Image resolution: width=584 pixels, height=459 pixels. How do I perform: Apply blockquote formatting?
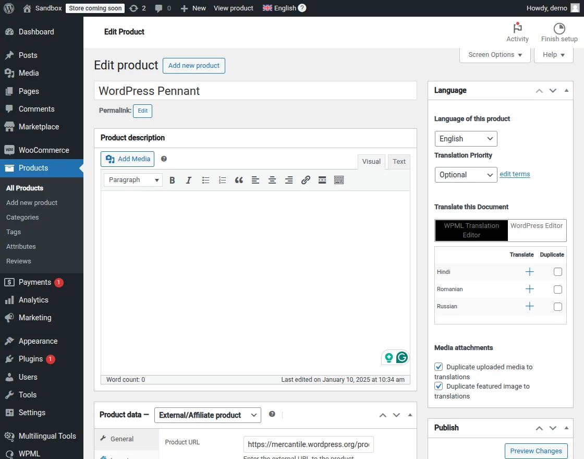tap(239, 180)
